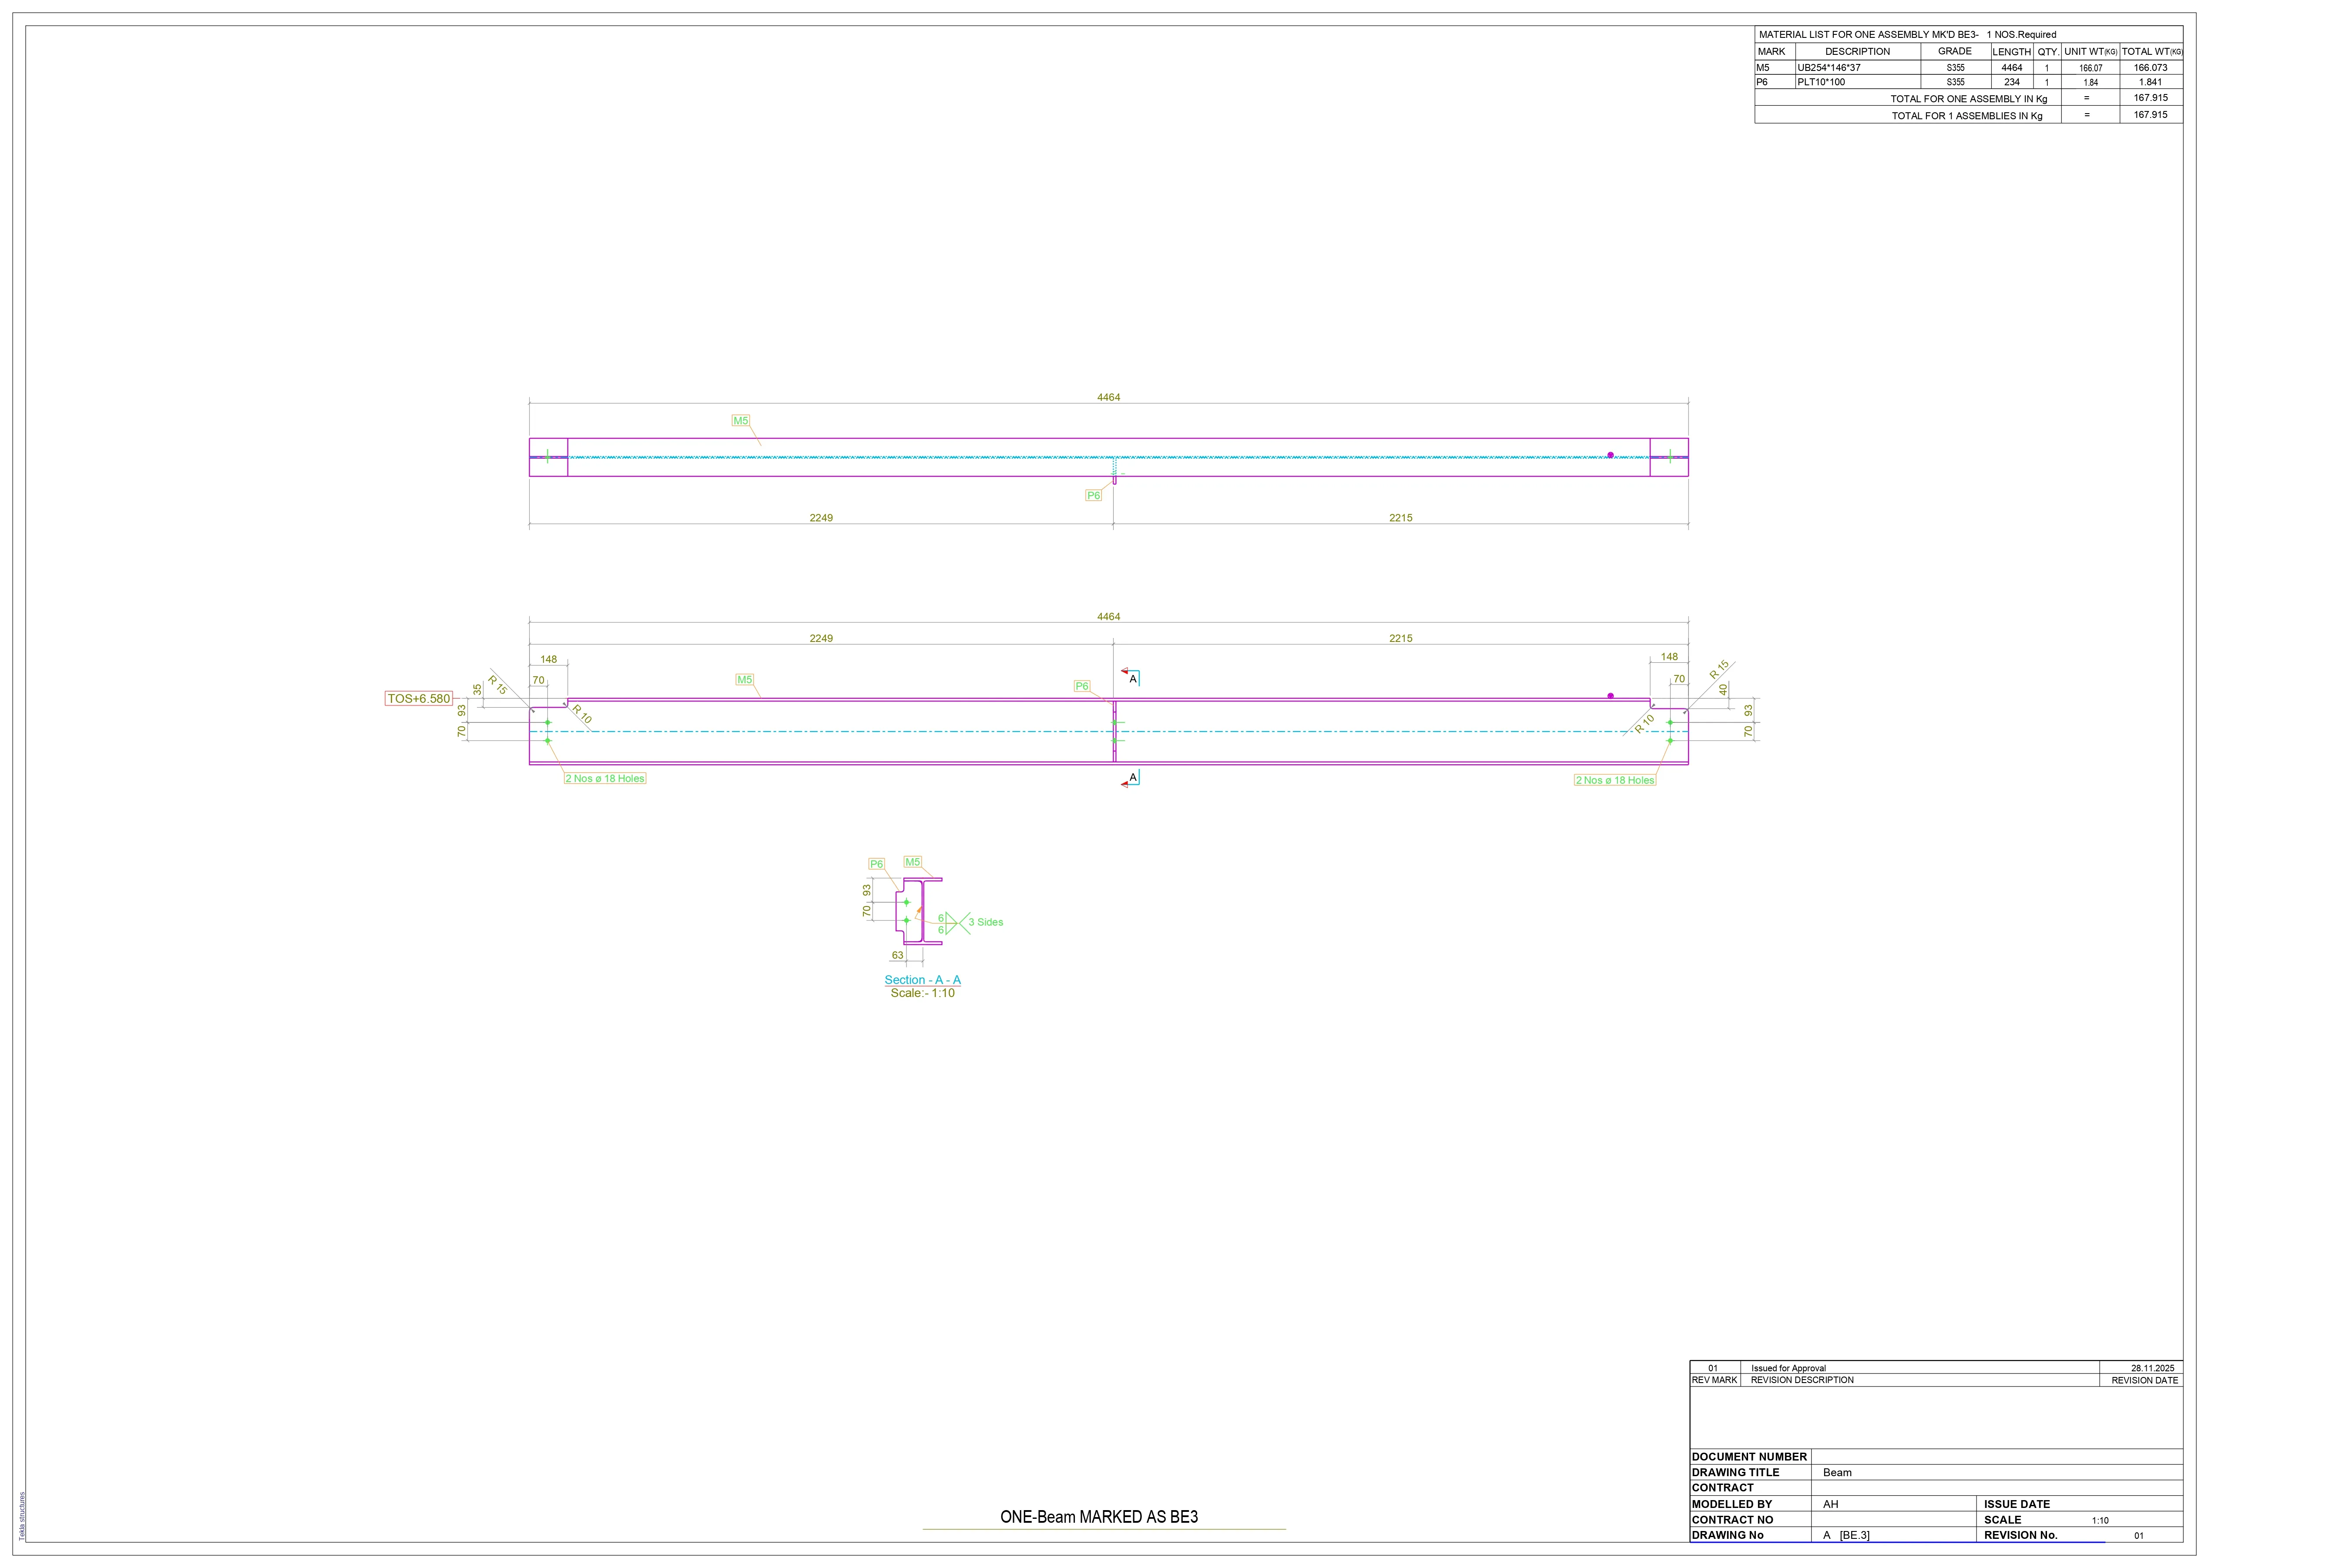2349x1568 pixels.
Task: Click the 1.841 total weight cell
Action: (x=2150, y=82)
